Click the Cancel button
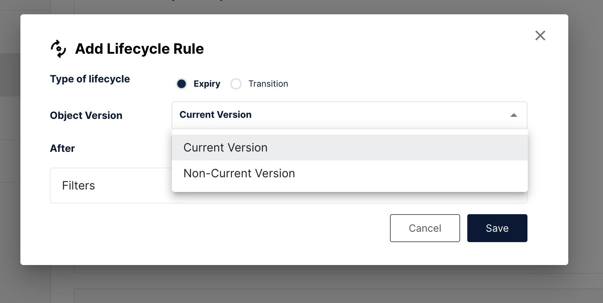This screenshot has height=303, width=603. click(425, 228)
